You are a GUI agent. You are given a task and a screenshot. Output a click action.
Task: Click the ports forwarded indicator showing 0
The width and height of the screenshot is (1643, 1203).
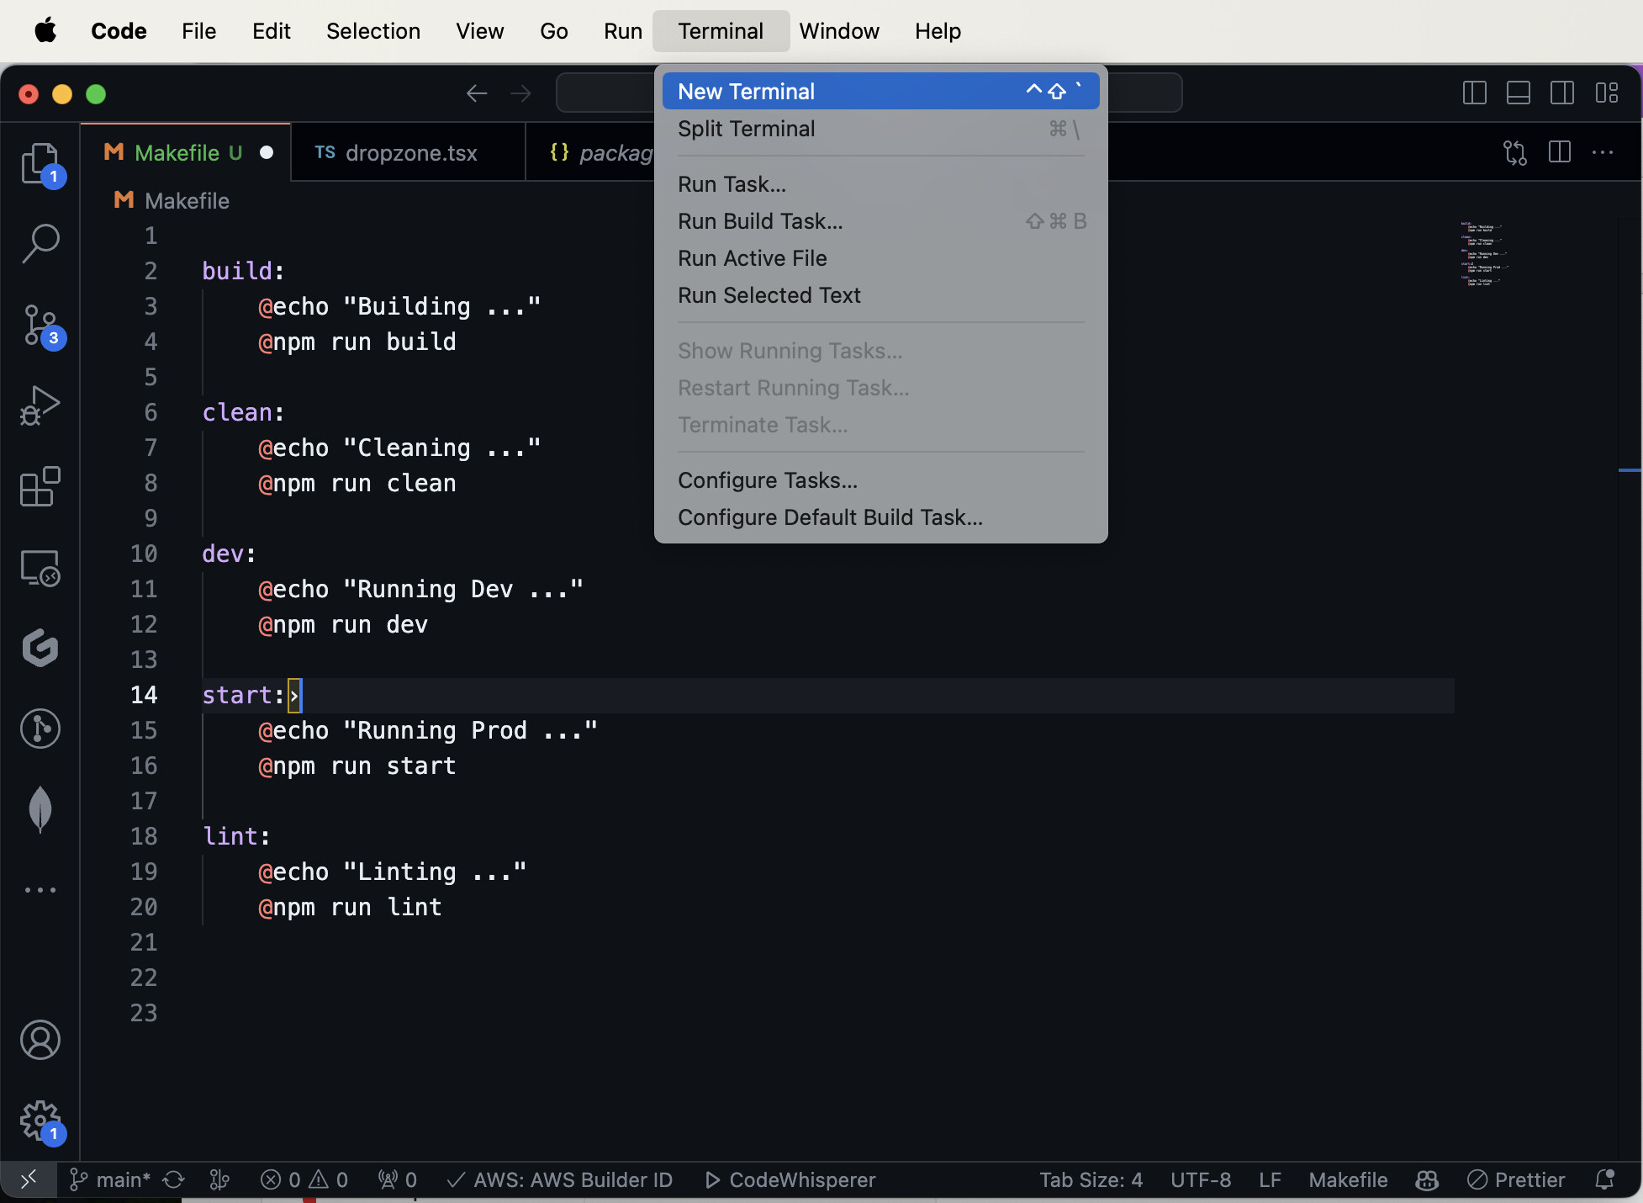point(398,1179)
